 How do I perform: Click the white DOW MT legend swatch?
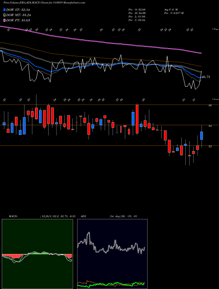pyautogui.click(x=4, y=15)
